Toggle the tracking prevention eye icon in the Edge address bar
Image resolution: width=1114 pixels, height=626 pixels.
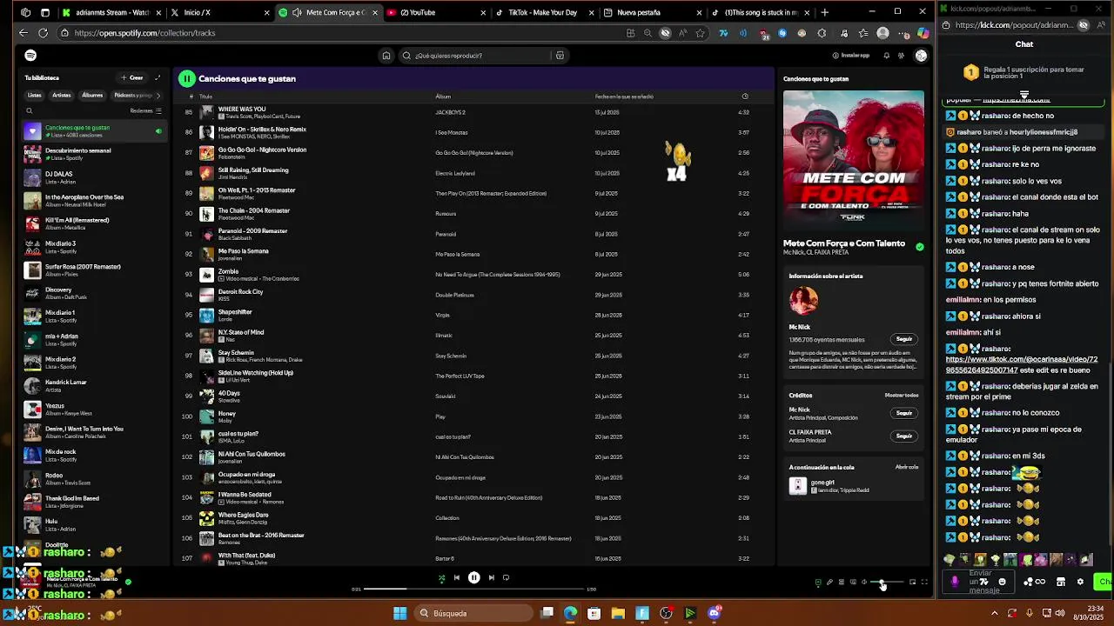[665, 33]
